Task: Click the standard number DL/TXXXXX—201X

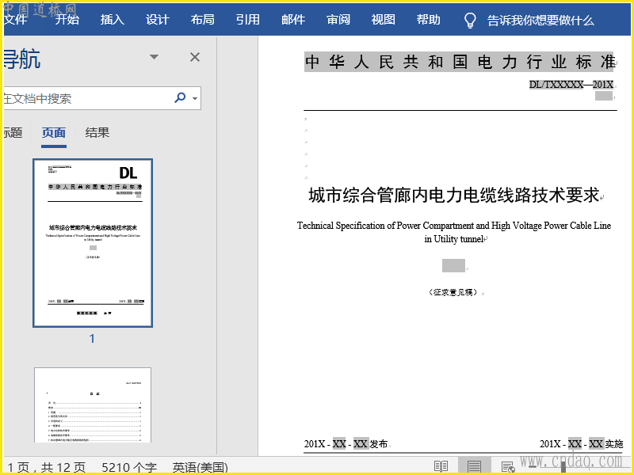Action: pyautogui.click(x=571, y=85)
